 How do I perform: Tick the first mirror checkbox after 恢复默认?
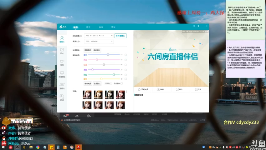coord(111,84)
